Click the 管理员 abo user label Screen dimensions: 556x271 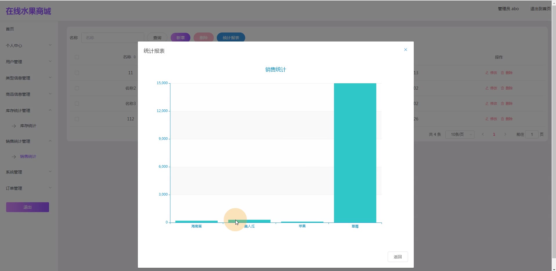tap(508, 9)
